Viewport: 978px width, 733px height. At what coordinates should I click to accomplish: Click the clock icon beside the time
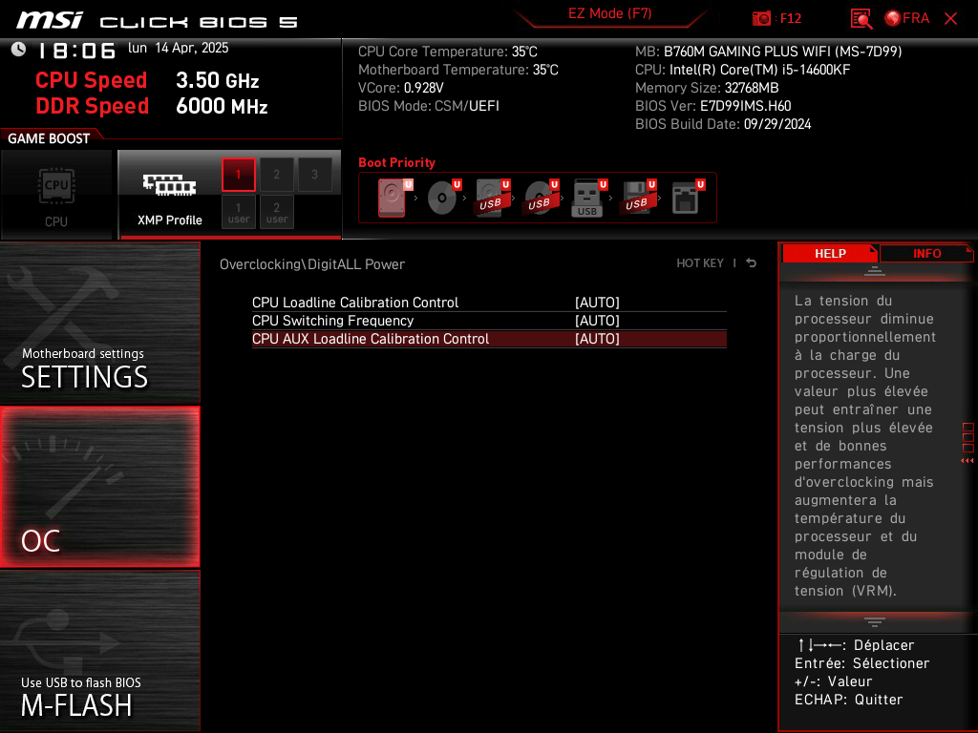pos(19,49)
